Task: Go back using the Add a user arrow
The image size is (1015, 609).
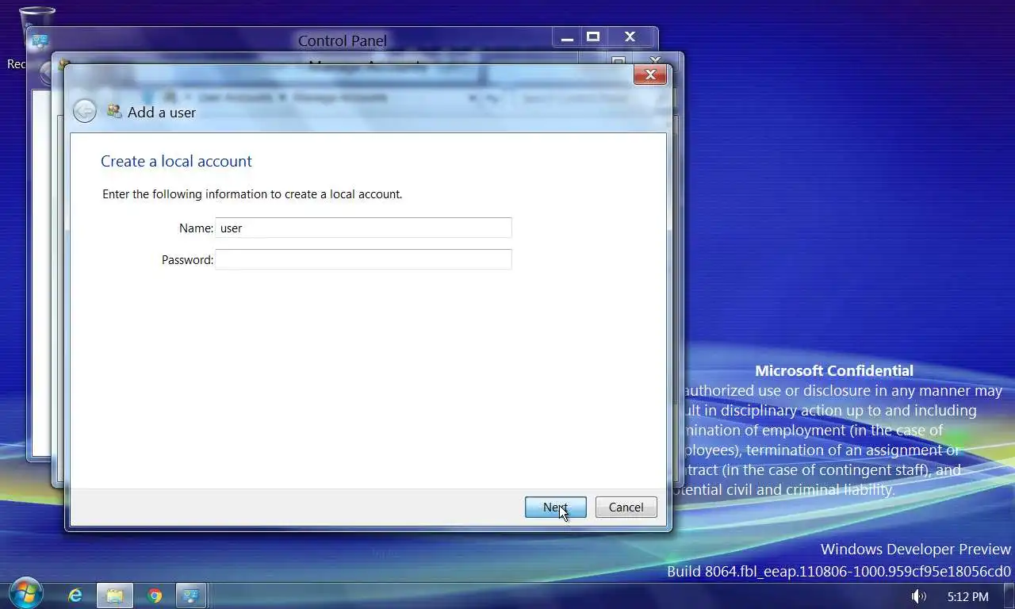Action: point(85,112)
